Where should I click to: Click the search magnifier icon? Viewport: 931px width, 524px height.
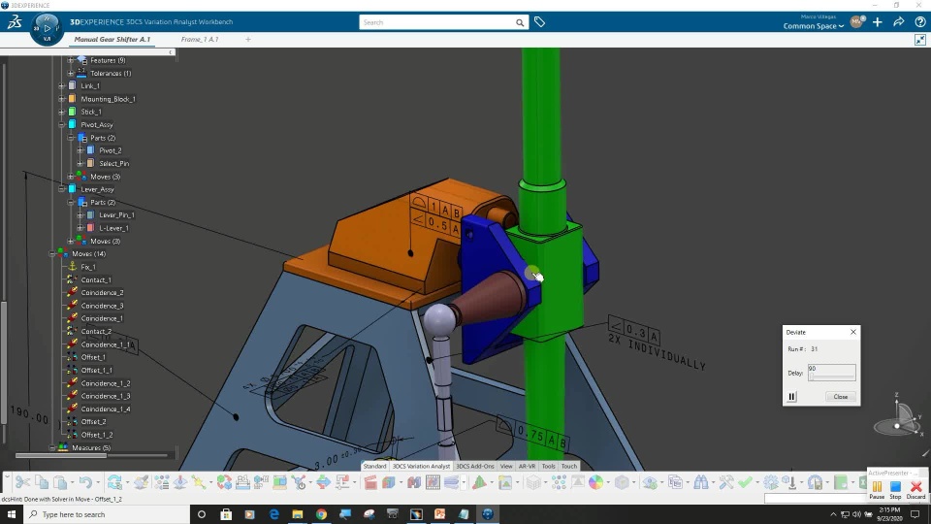click(520, 22)
